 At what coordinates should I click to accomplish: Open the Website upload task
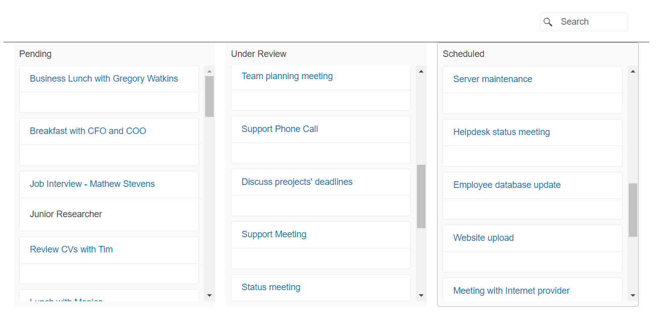(x=483, y=237)
